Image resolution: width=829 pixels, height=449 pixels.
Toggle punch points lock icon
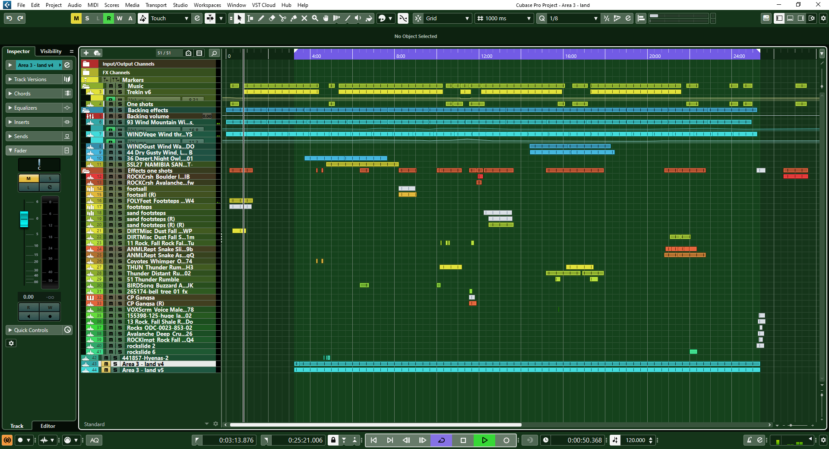coord(333,440)
